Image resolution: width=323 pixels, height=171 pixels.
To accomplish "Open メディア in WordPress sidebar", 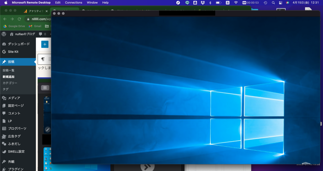I will [18, 98].
